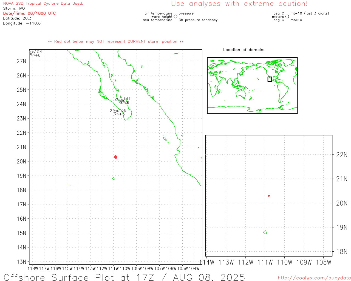Click the 'Date/Time: 08/1800 UTC' text
The height and width of the screenshot is (281, 351).
click(29, 13)
